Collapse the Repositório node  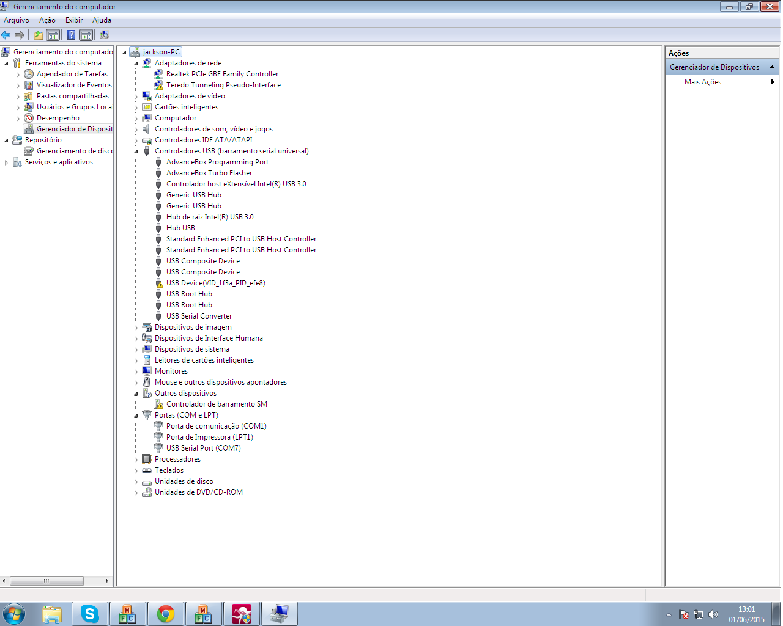tap(6, 140)
